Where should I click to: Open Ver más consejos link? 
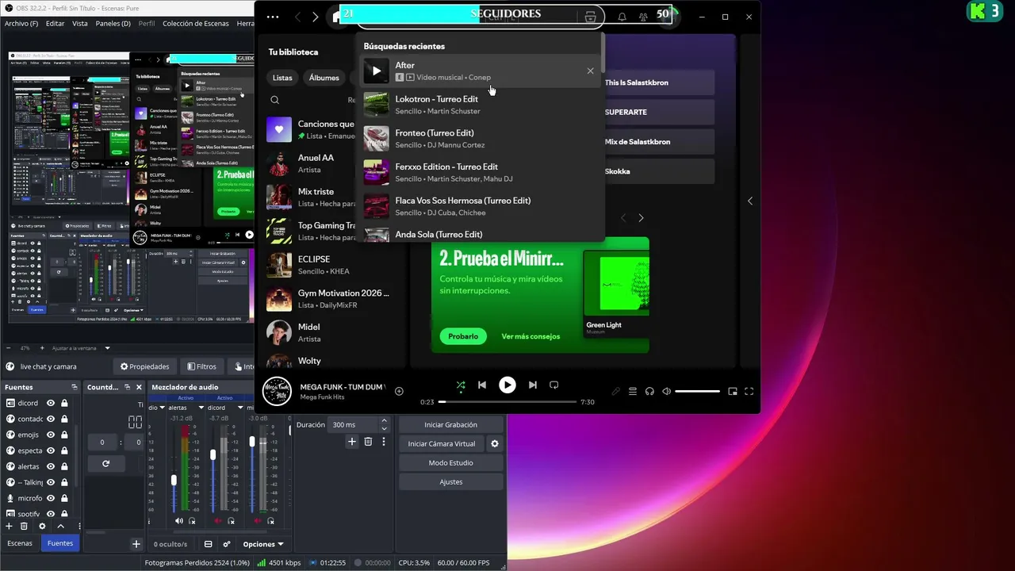[x=530, y=336]
